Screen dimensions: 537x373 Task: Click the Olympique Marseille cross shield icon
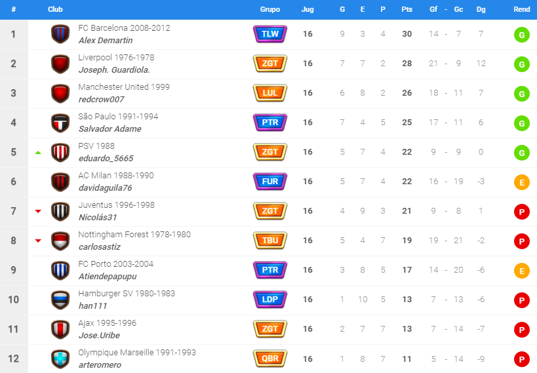[60, 359]
